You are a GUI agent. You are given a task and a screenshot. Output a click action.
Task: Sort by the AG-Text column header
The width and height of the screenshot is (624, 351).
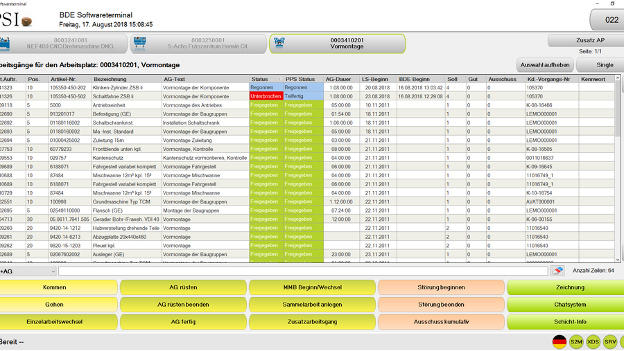[x=205, y=79]
